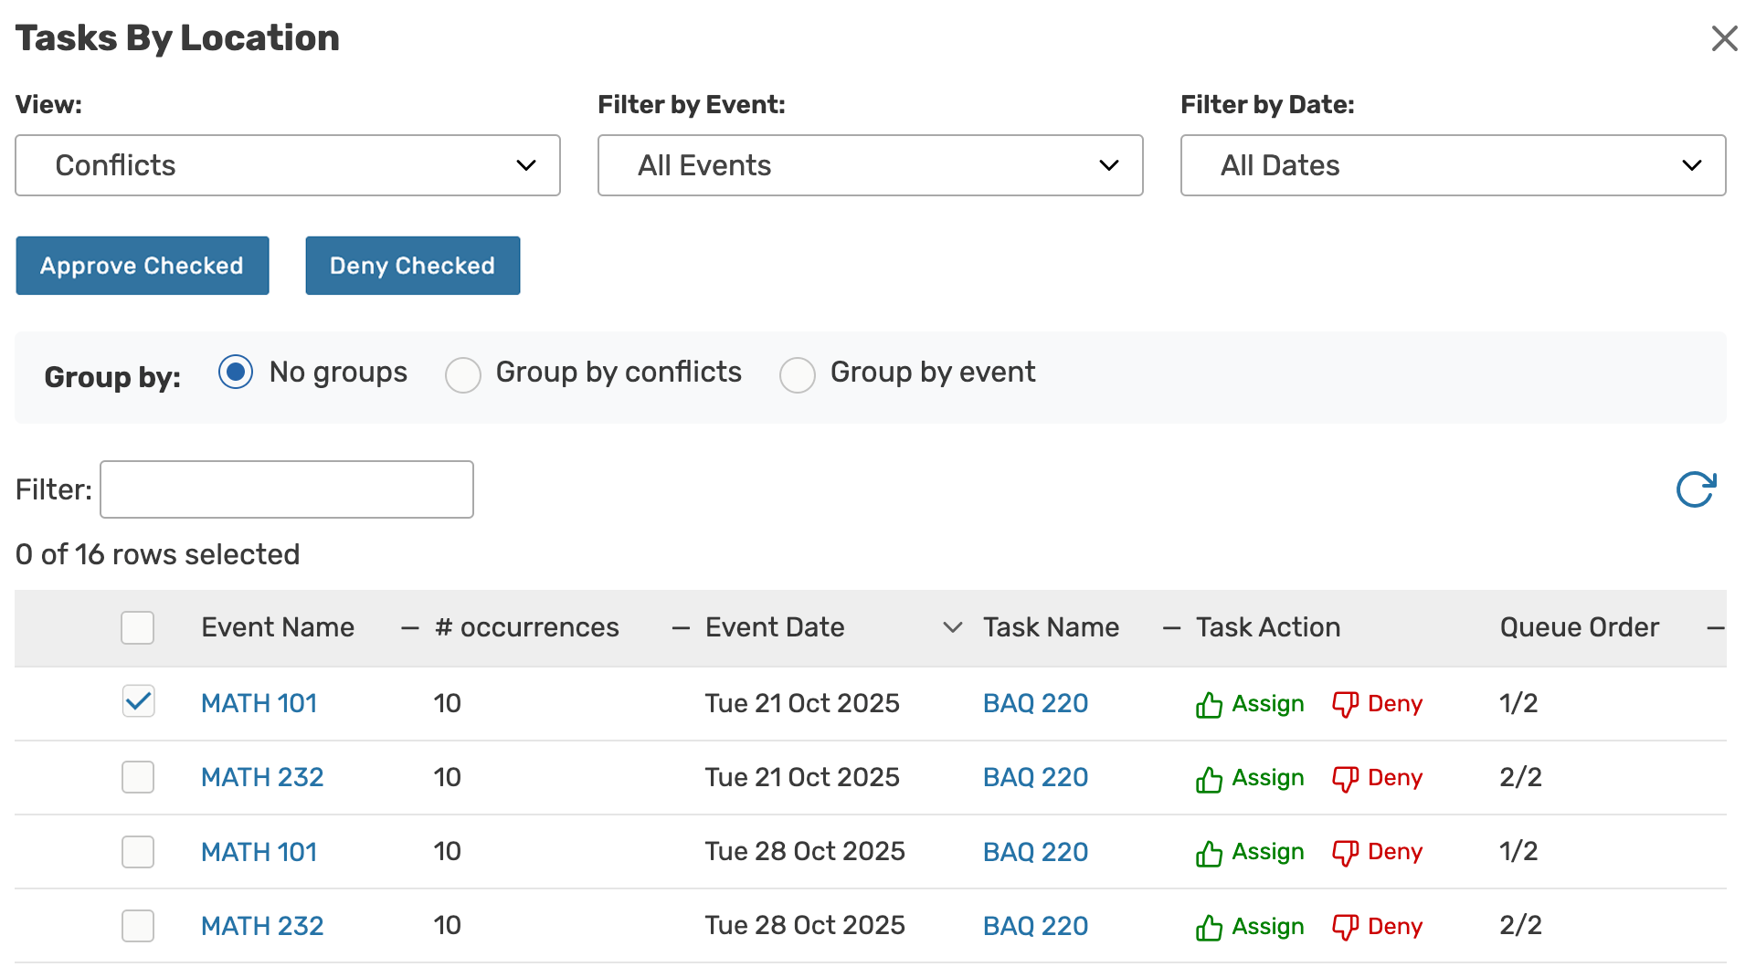Select the Group by conflicts radio button
1756x967 pixels.
pos(463,374)
